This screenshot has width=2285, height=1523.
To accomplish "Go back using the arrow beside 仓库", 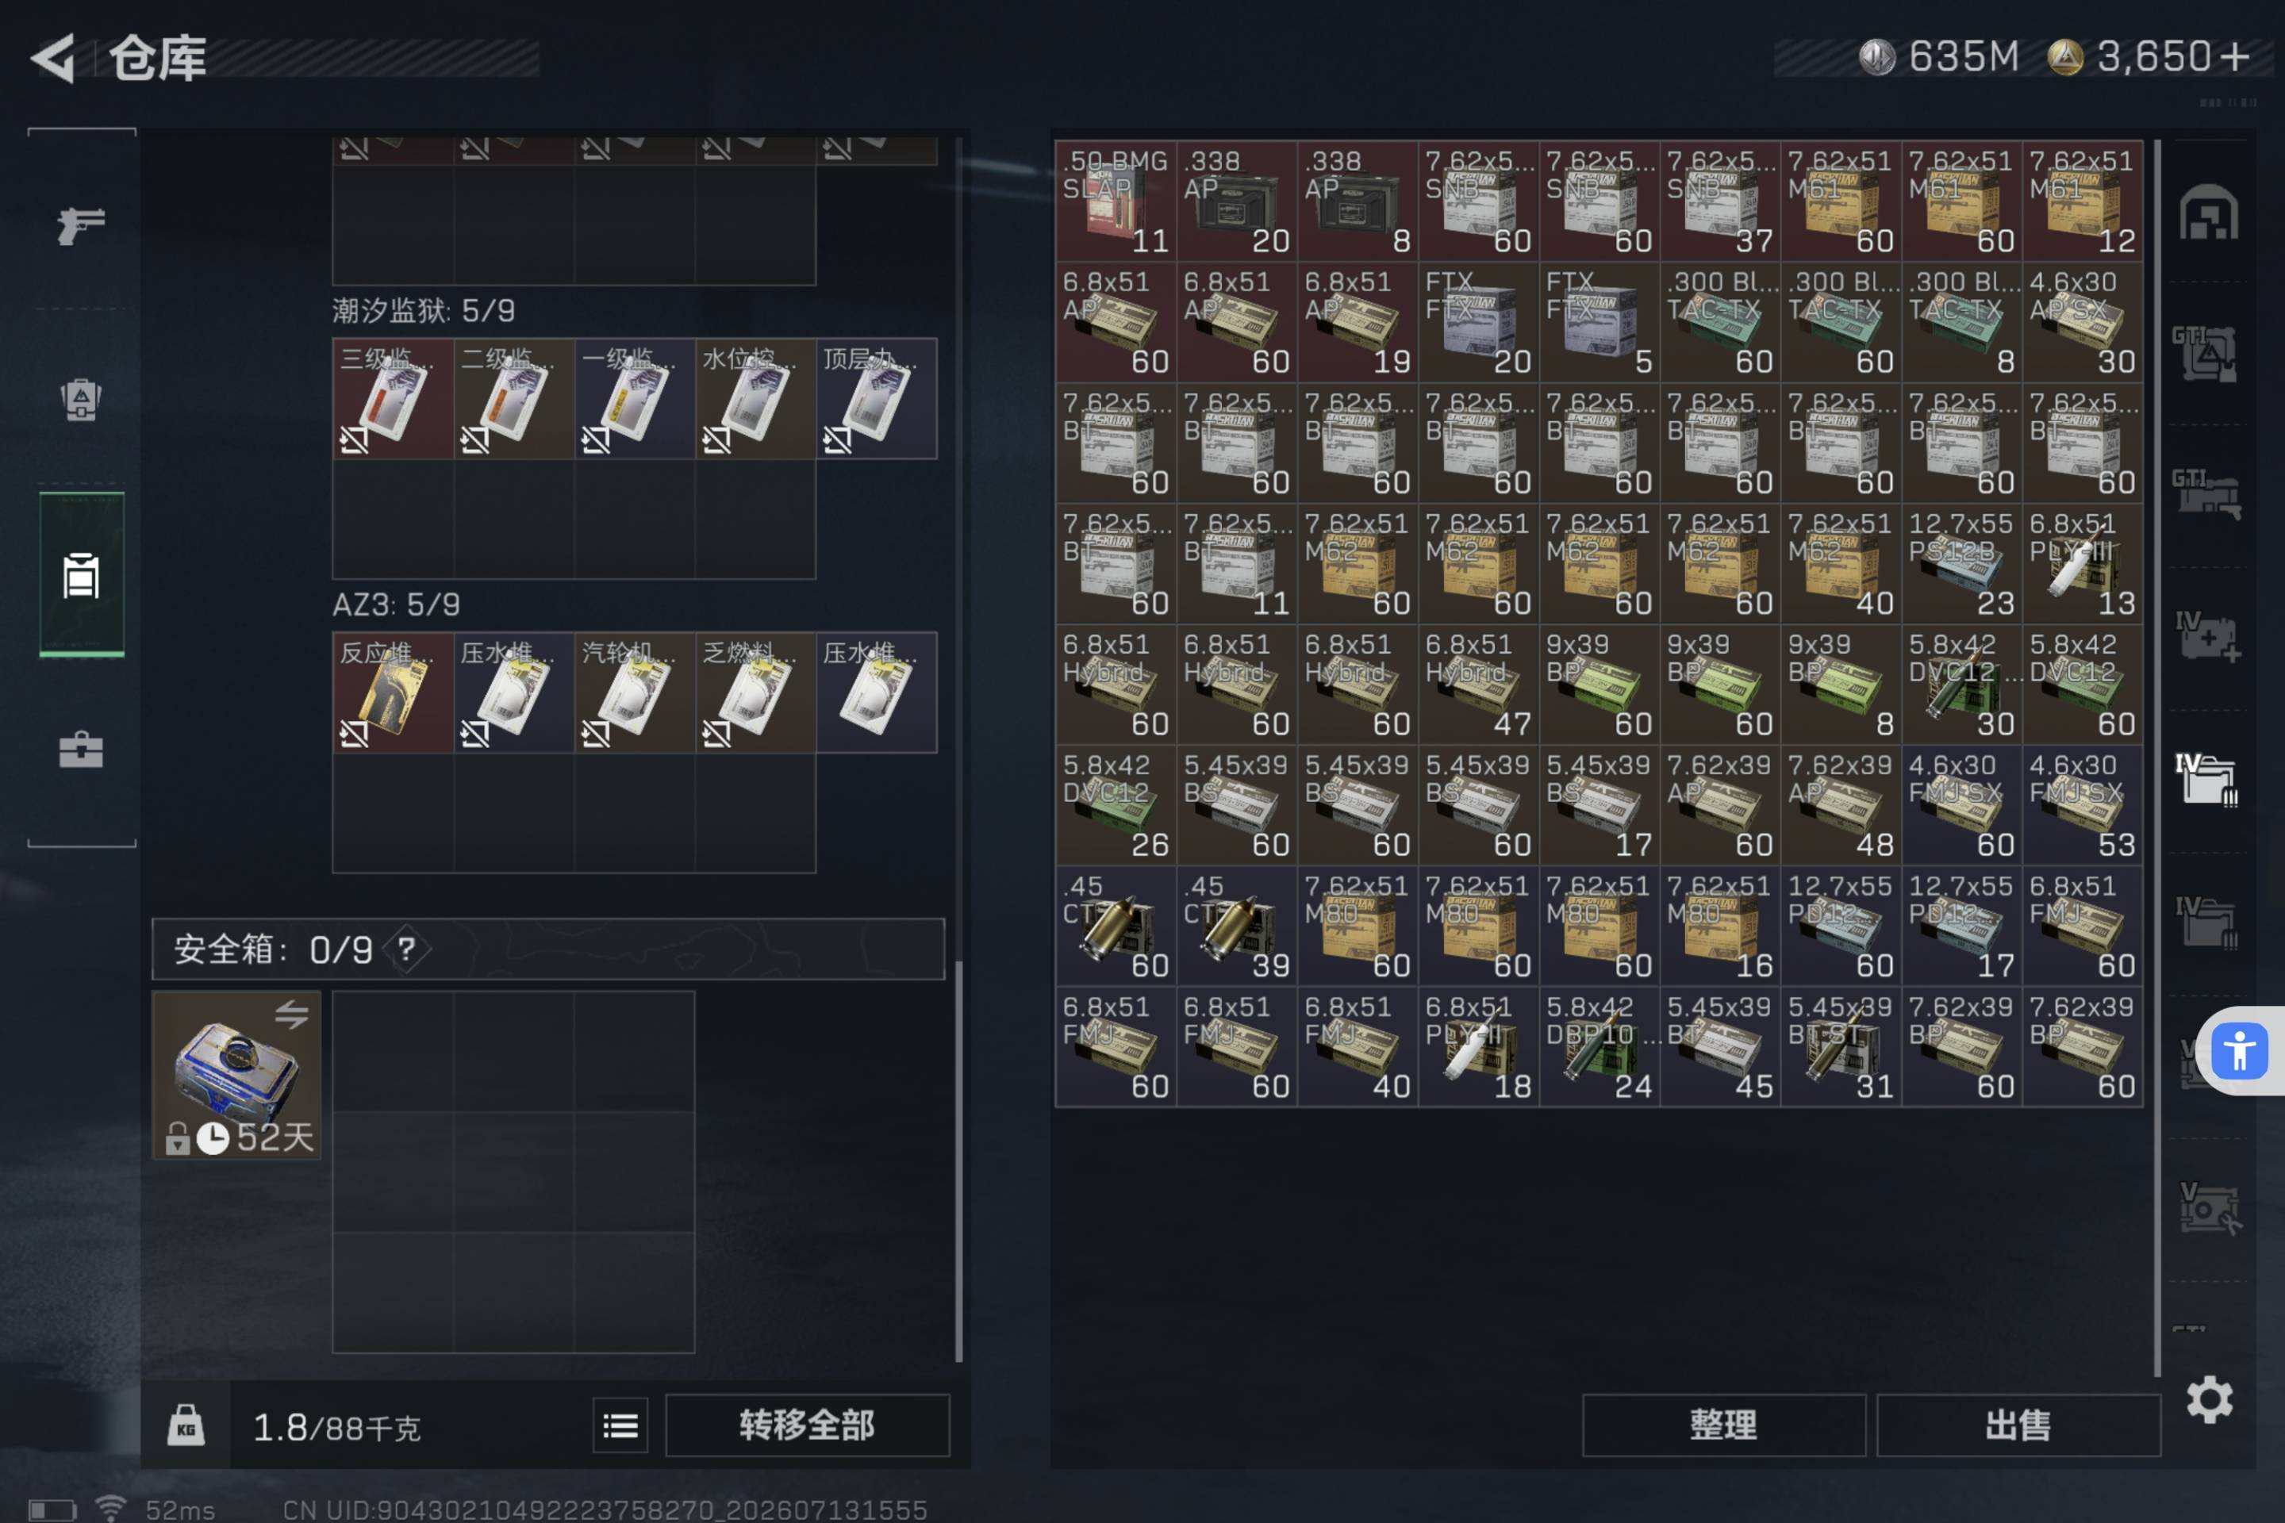I will 53,58.
